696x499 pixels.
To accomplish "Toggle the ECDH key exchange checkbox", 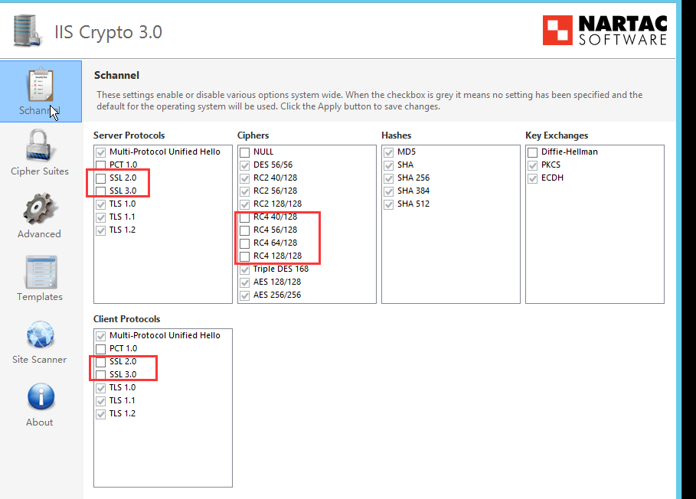I will point(533,178).
